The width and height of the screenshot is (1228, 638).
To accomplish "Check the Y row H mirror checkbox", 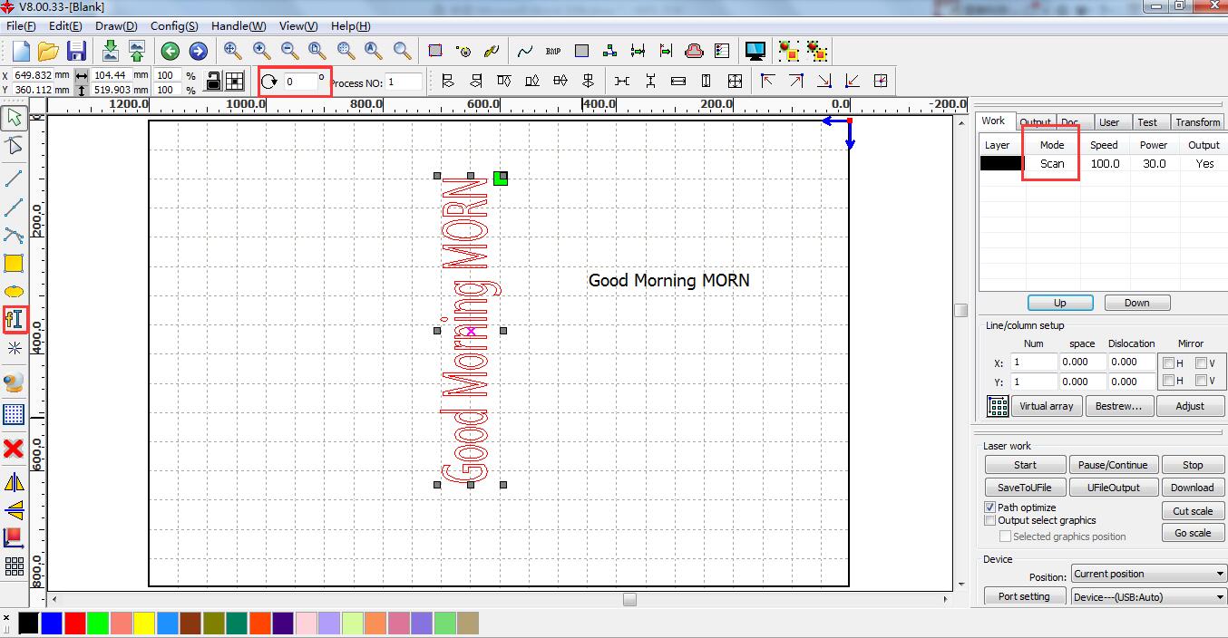I will 1169,381.
